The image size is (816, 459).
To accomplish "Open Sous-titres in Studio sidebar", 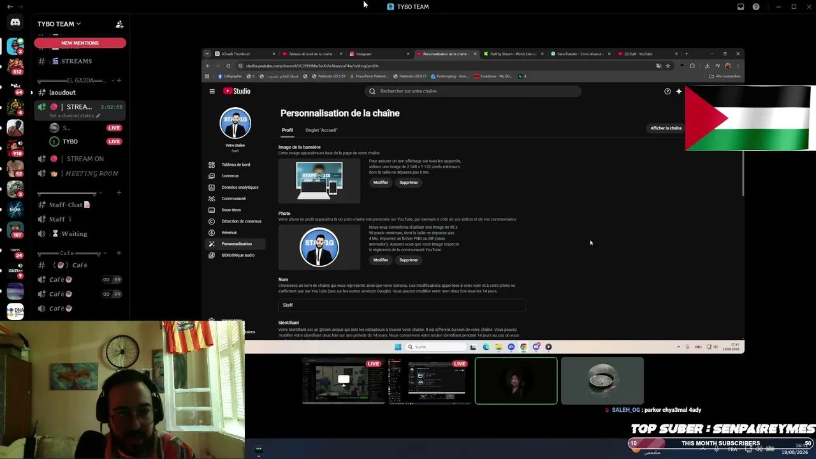I will click(x=235, y=210).
